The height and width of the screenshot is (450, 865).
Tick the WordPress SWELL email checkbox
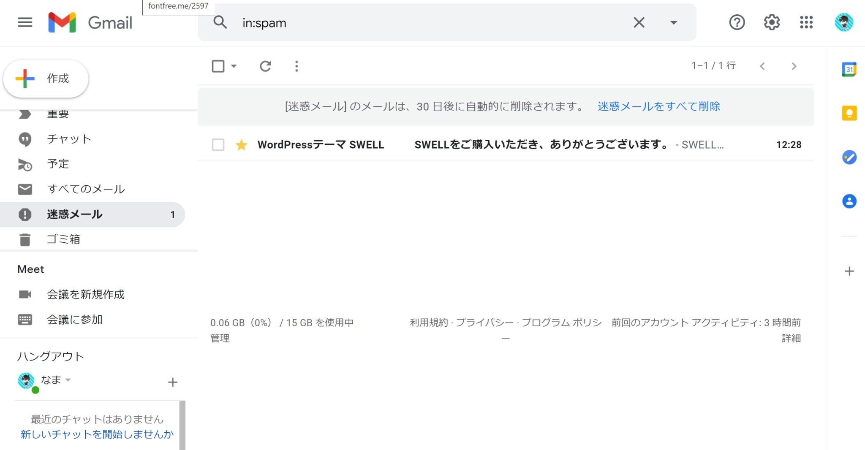(218, 145)
